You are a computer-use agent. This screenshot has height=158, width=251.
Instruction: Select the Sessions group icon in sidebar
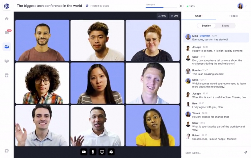point(7,47)
